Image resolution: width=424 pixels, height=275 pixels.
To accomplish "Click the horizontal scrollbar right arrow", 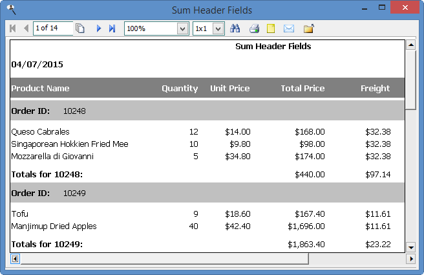I will 410,259.
